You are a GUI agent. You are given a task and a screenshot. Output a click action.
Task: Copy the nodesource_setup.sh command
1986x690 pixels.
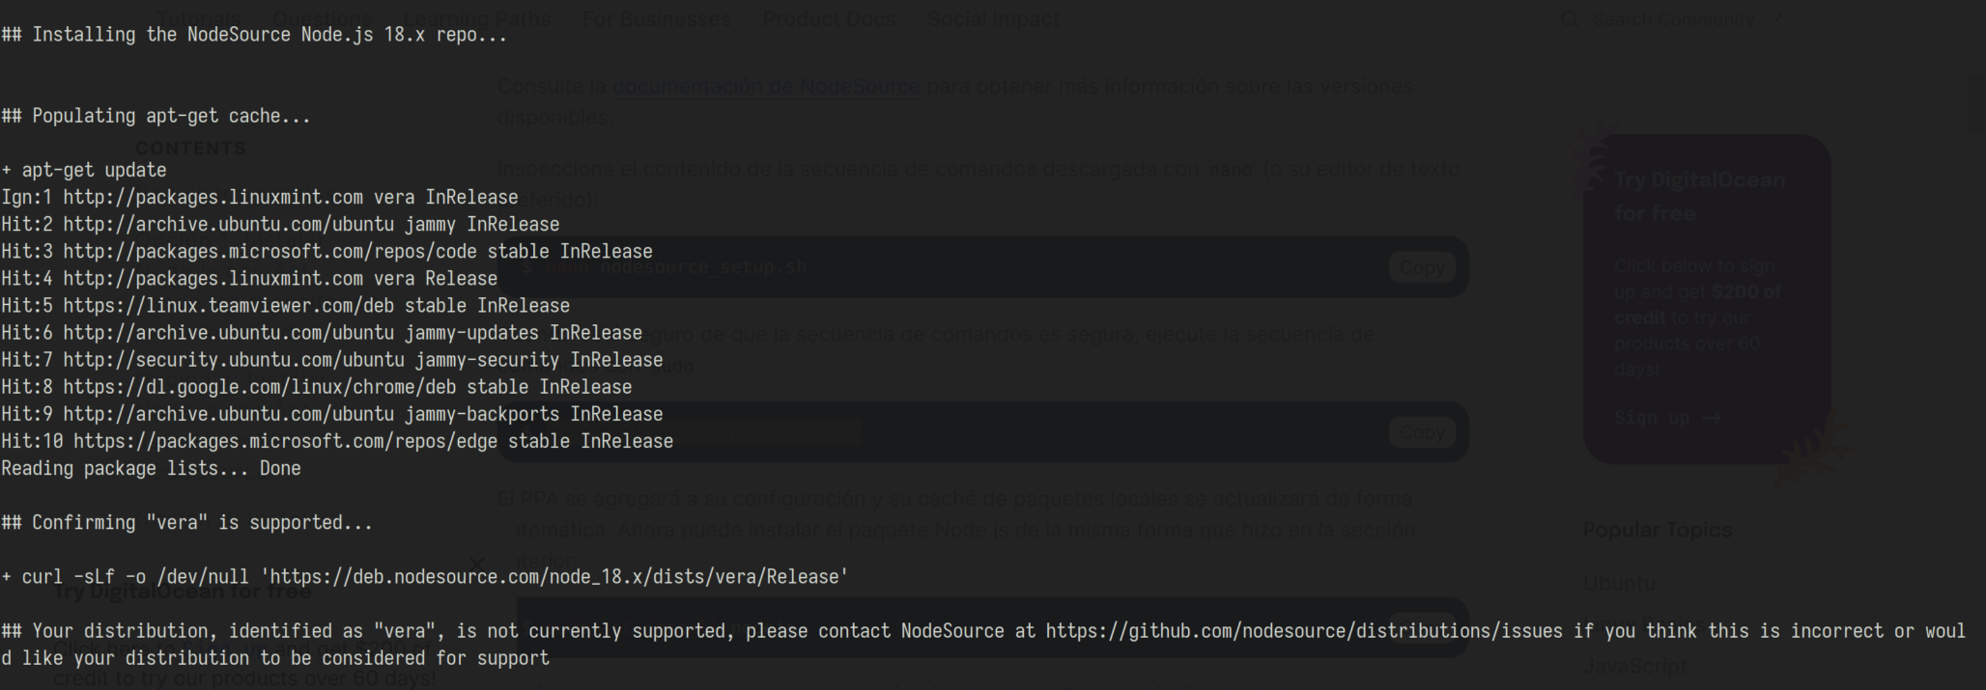[x=1422, y=266]
